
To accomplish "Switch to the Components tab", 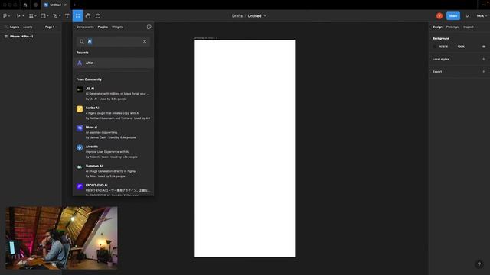I will [85, 27].
